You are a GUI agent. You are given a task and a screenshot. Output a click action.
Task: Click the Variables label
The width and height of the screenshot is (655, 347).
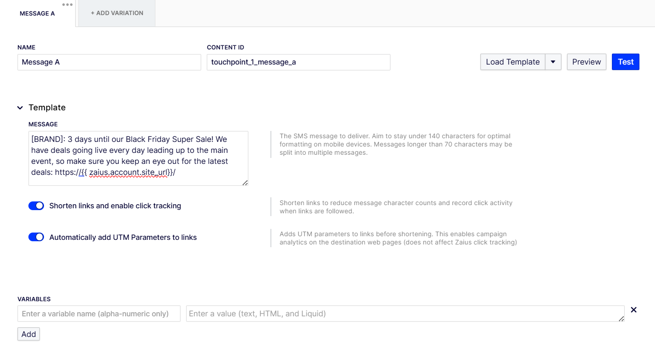click(x=34, y=299)
